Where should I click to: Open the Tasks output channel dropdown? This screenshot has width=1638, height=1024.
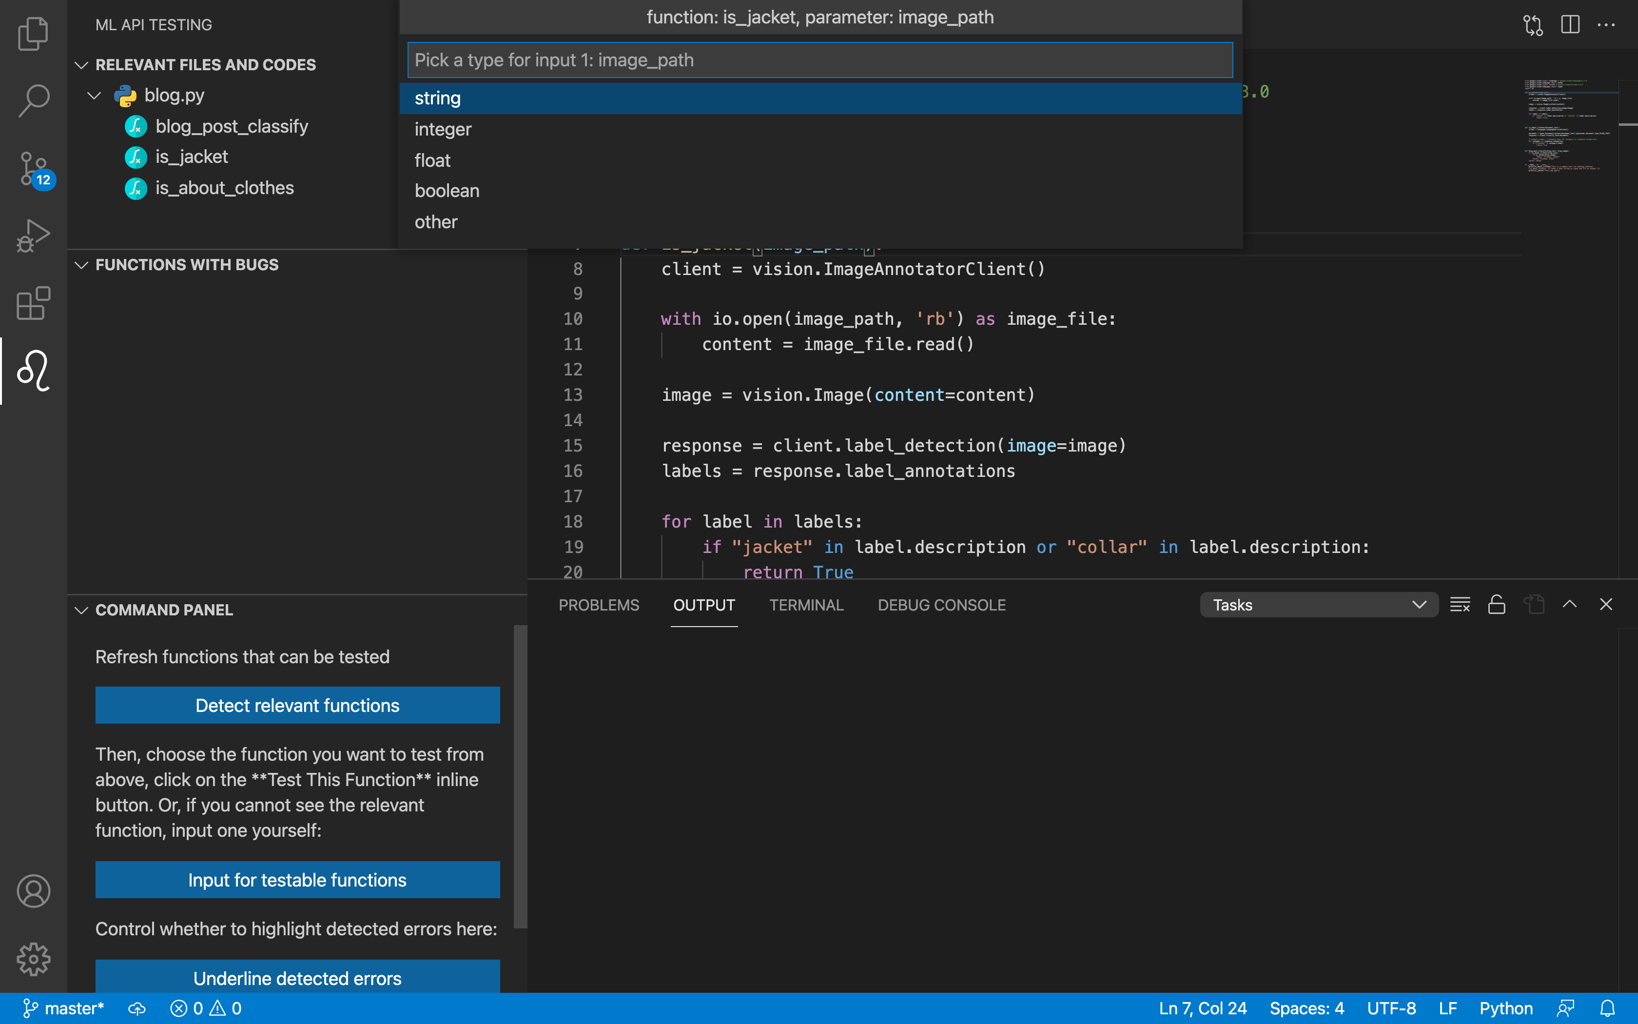[x=1318, y=605]
